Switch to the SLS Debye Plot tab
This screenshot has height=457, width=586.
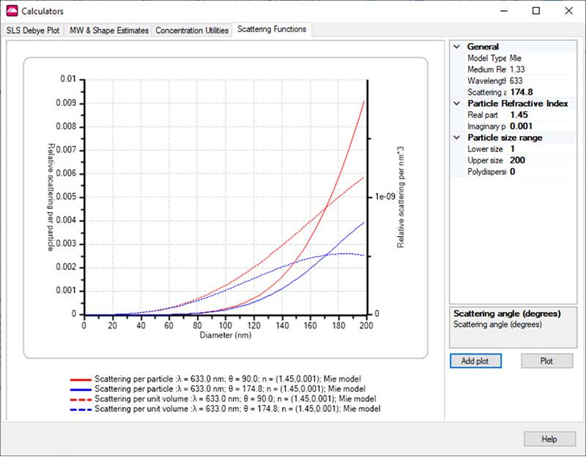tap(34, 31)
